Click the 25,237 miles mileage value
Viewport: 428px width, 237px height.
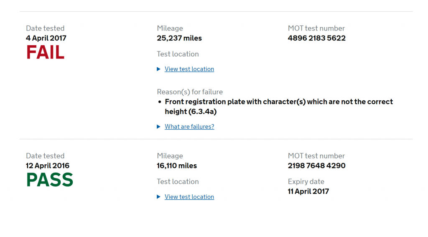(179, 38)
